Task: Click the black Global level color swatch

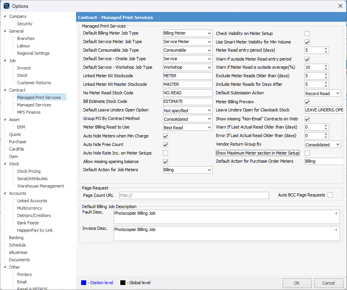Action: (x=123, y=283)
